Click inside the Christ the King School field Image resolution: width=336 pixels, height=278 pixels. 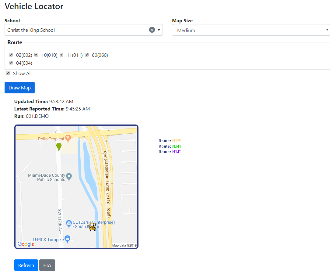76,30
